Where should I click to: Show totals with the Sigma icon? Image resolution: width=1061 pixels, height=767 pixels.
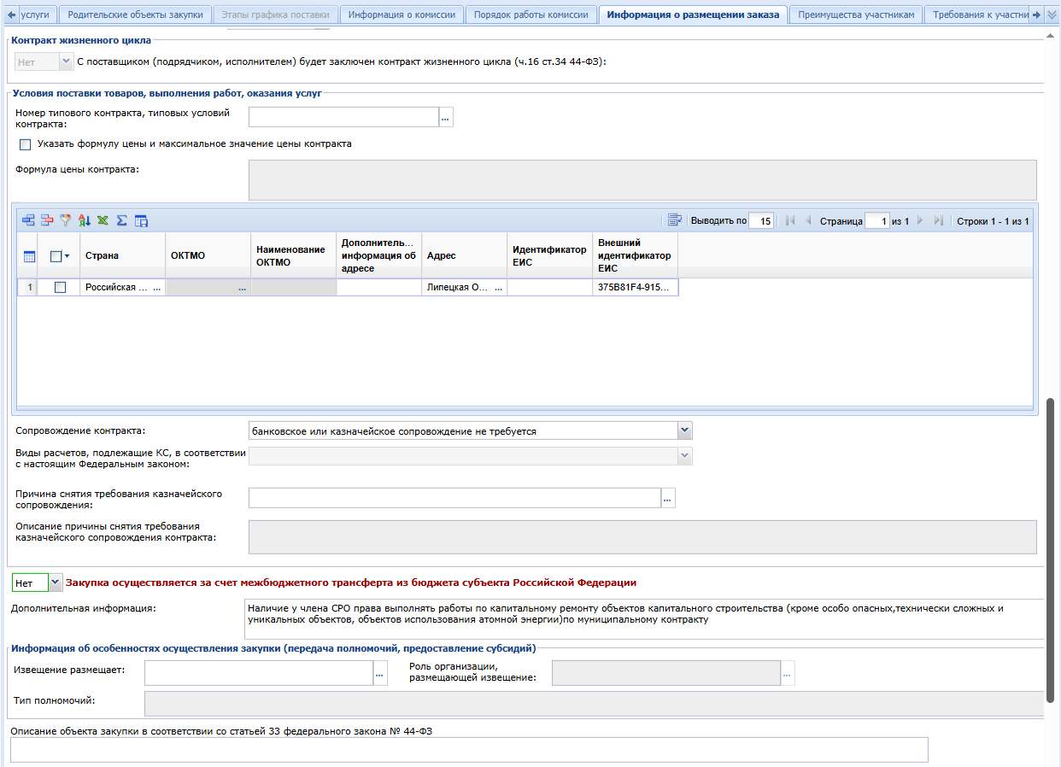[121, 220]
